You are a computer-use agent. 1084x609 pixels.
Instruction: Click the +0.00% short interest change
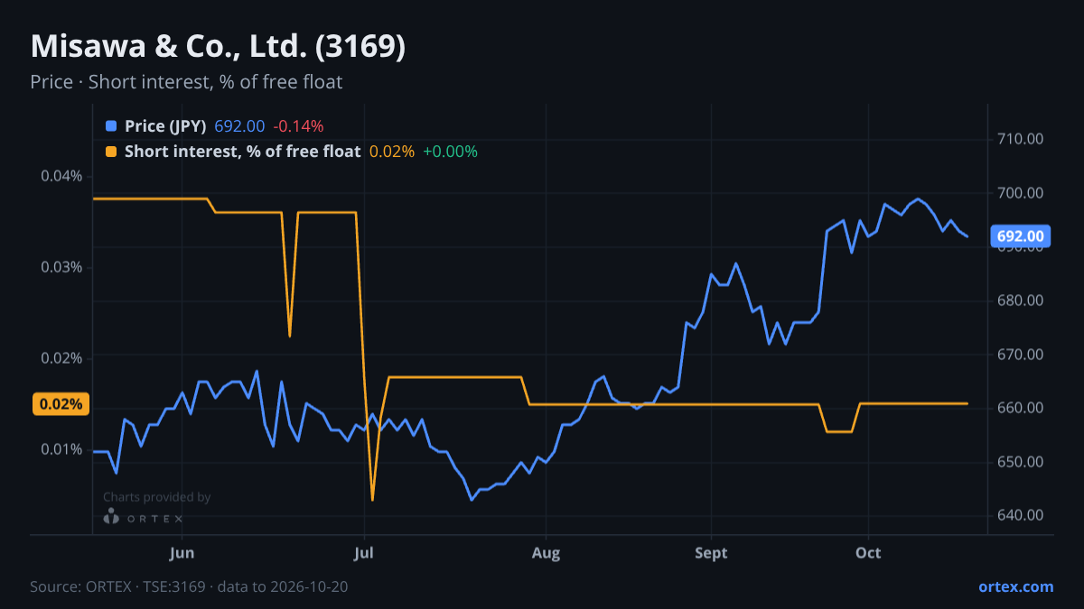tap(450, 152)
